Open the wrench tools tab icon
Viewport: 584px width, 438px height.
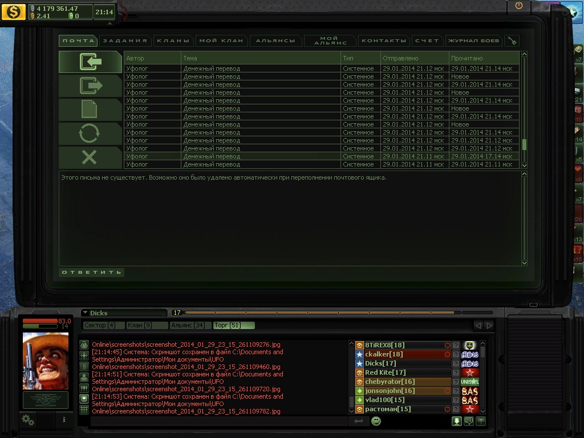tap(512, 41)
